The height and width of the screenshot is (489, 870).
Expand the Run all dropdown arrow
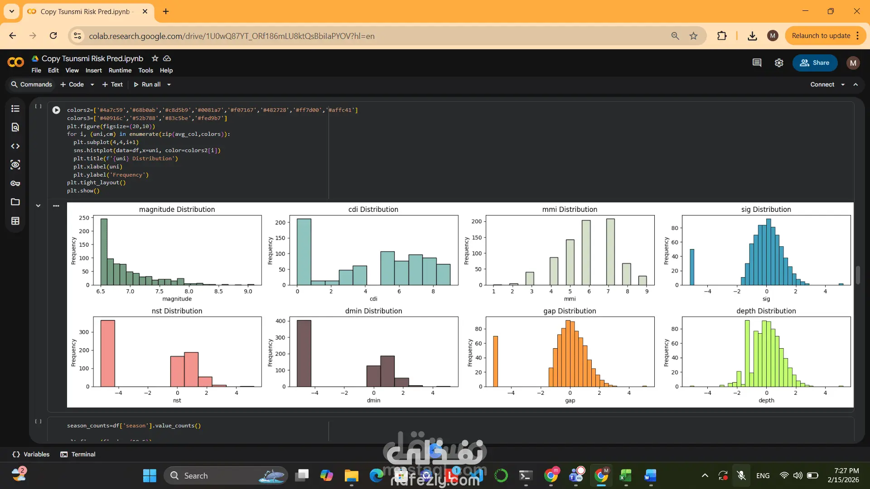[x=169, y=85]
